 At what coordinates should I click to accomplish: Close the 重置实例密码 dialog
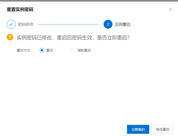170,9
